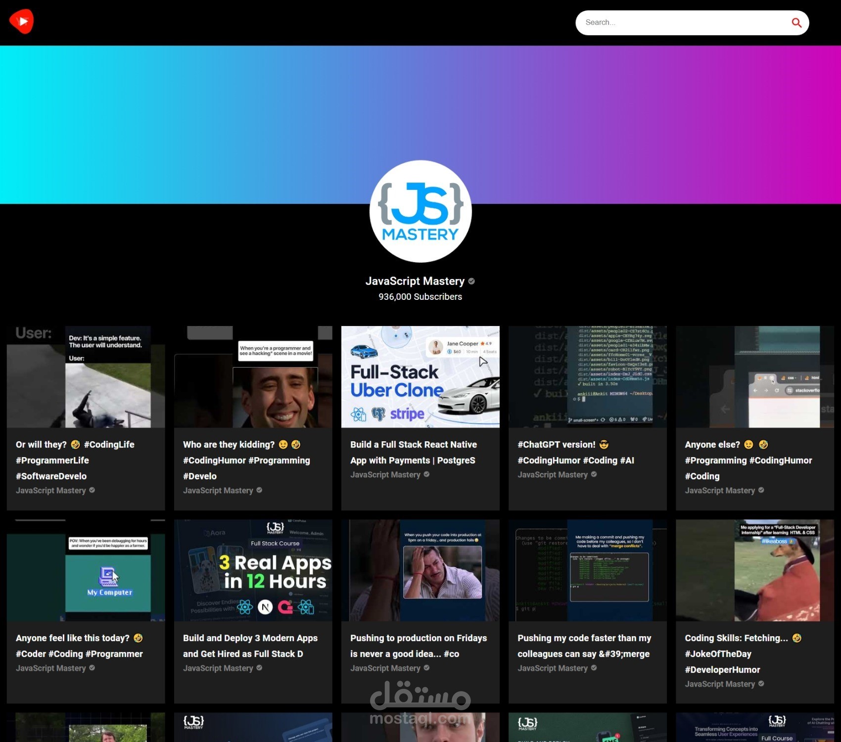Screen dimensions: 841x742
Task: Click the channel name under the React Native video
Action: point(385,475)
